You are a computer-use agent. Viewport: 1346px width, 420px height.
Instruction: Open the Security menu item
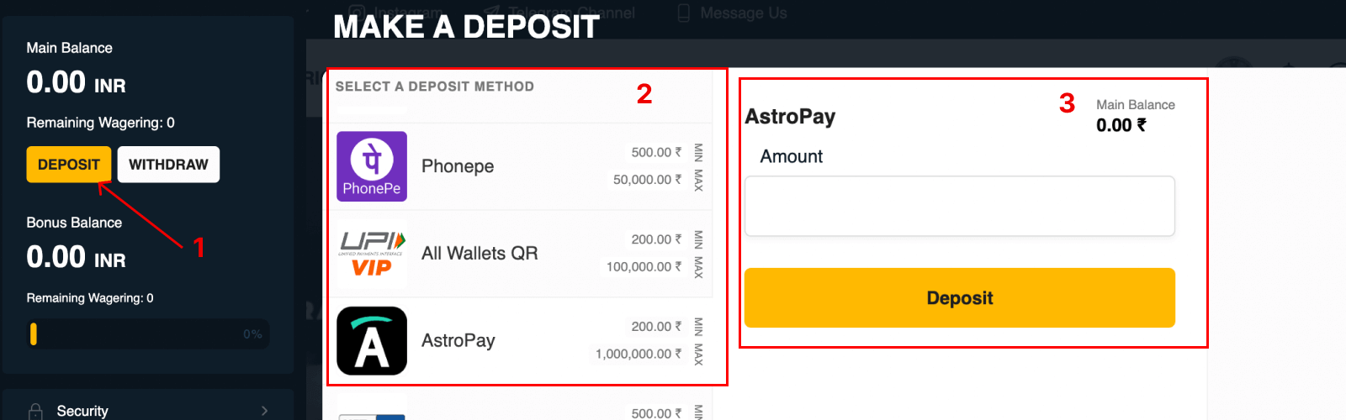(x=82, y=411)
